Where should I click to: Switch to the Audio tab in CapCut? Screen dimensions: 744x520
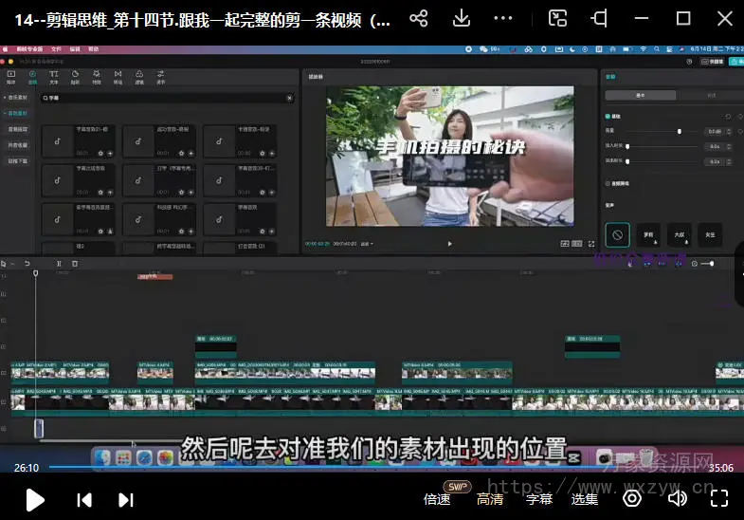[33, 77]
